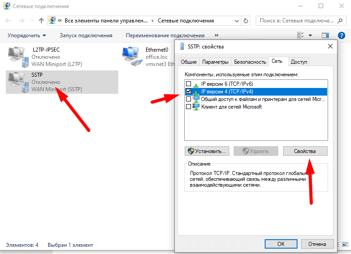This screenshot has width=351, height=254.
Task: Go back in navigation history
Action: [x=8, y=21]
